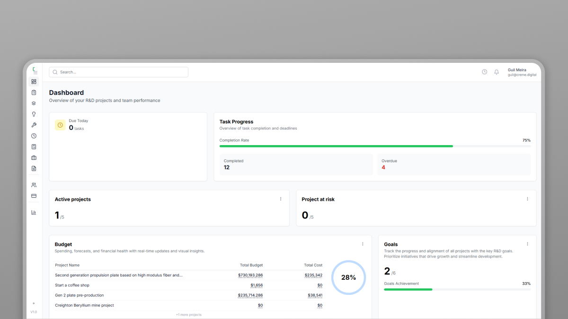Click the dashboard grid icon in sidebar

(x=34, y=82)
